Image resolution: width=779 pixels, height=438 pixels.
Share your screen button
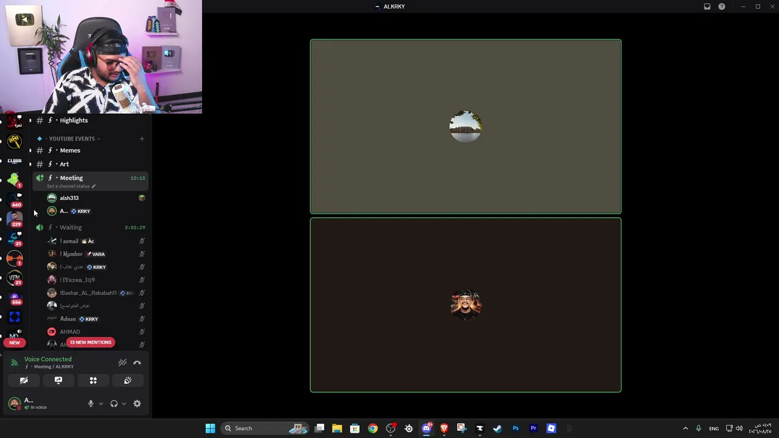pyautogui.click(x=58, y=380)
